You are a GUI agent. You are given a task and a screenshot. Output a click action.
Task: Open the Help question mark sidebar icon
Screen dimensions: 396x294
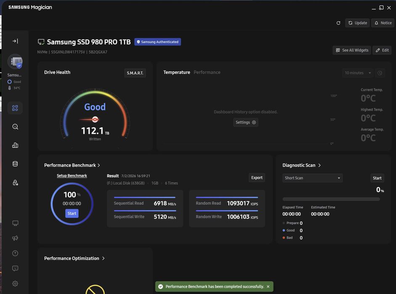pyautogui.click(x=15, y=253)
